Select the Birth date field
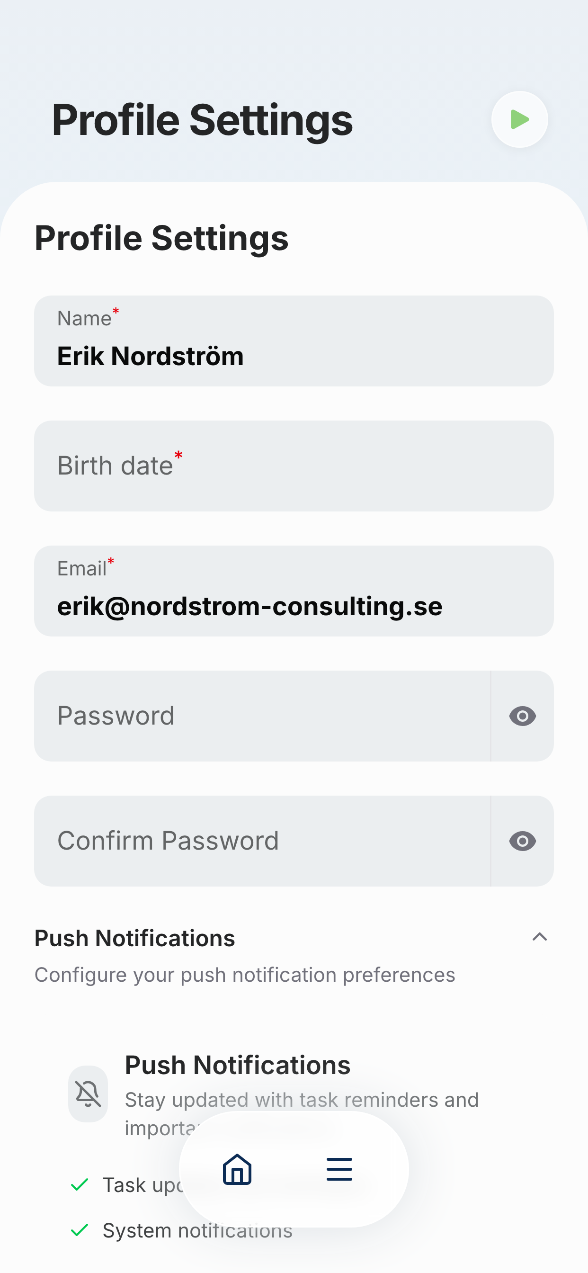 click(294, 466)
